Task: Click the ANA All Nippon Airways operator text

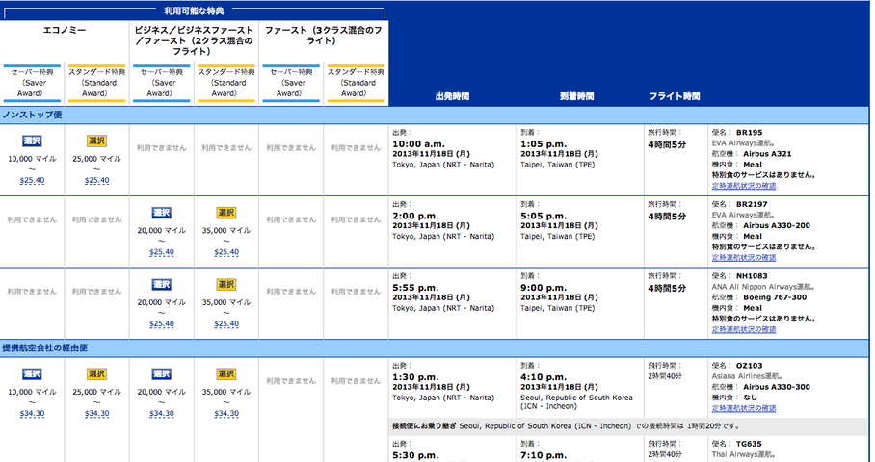Action: click(765, 287)
